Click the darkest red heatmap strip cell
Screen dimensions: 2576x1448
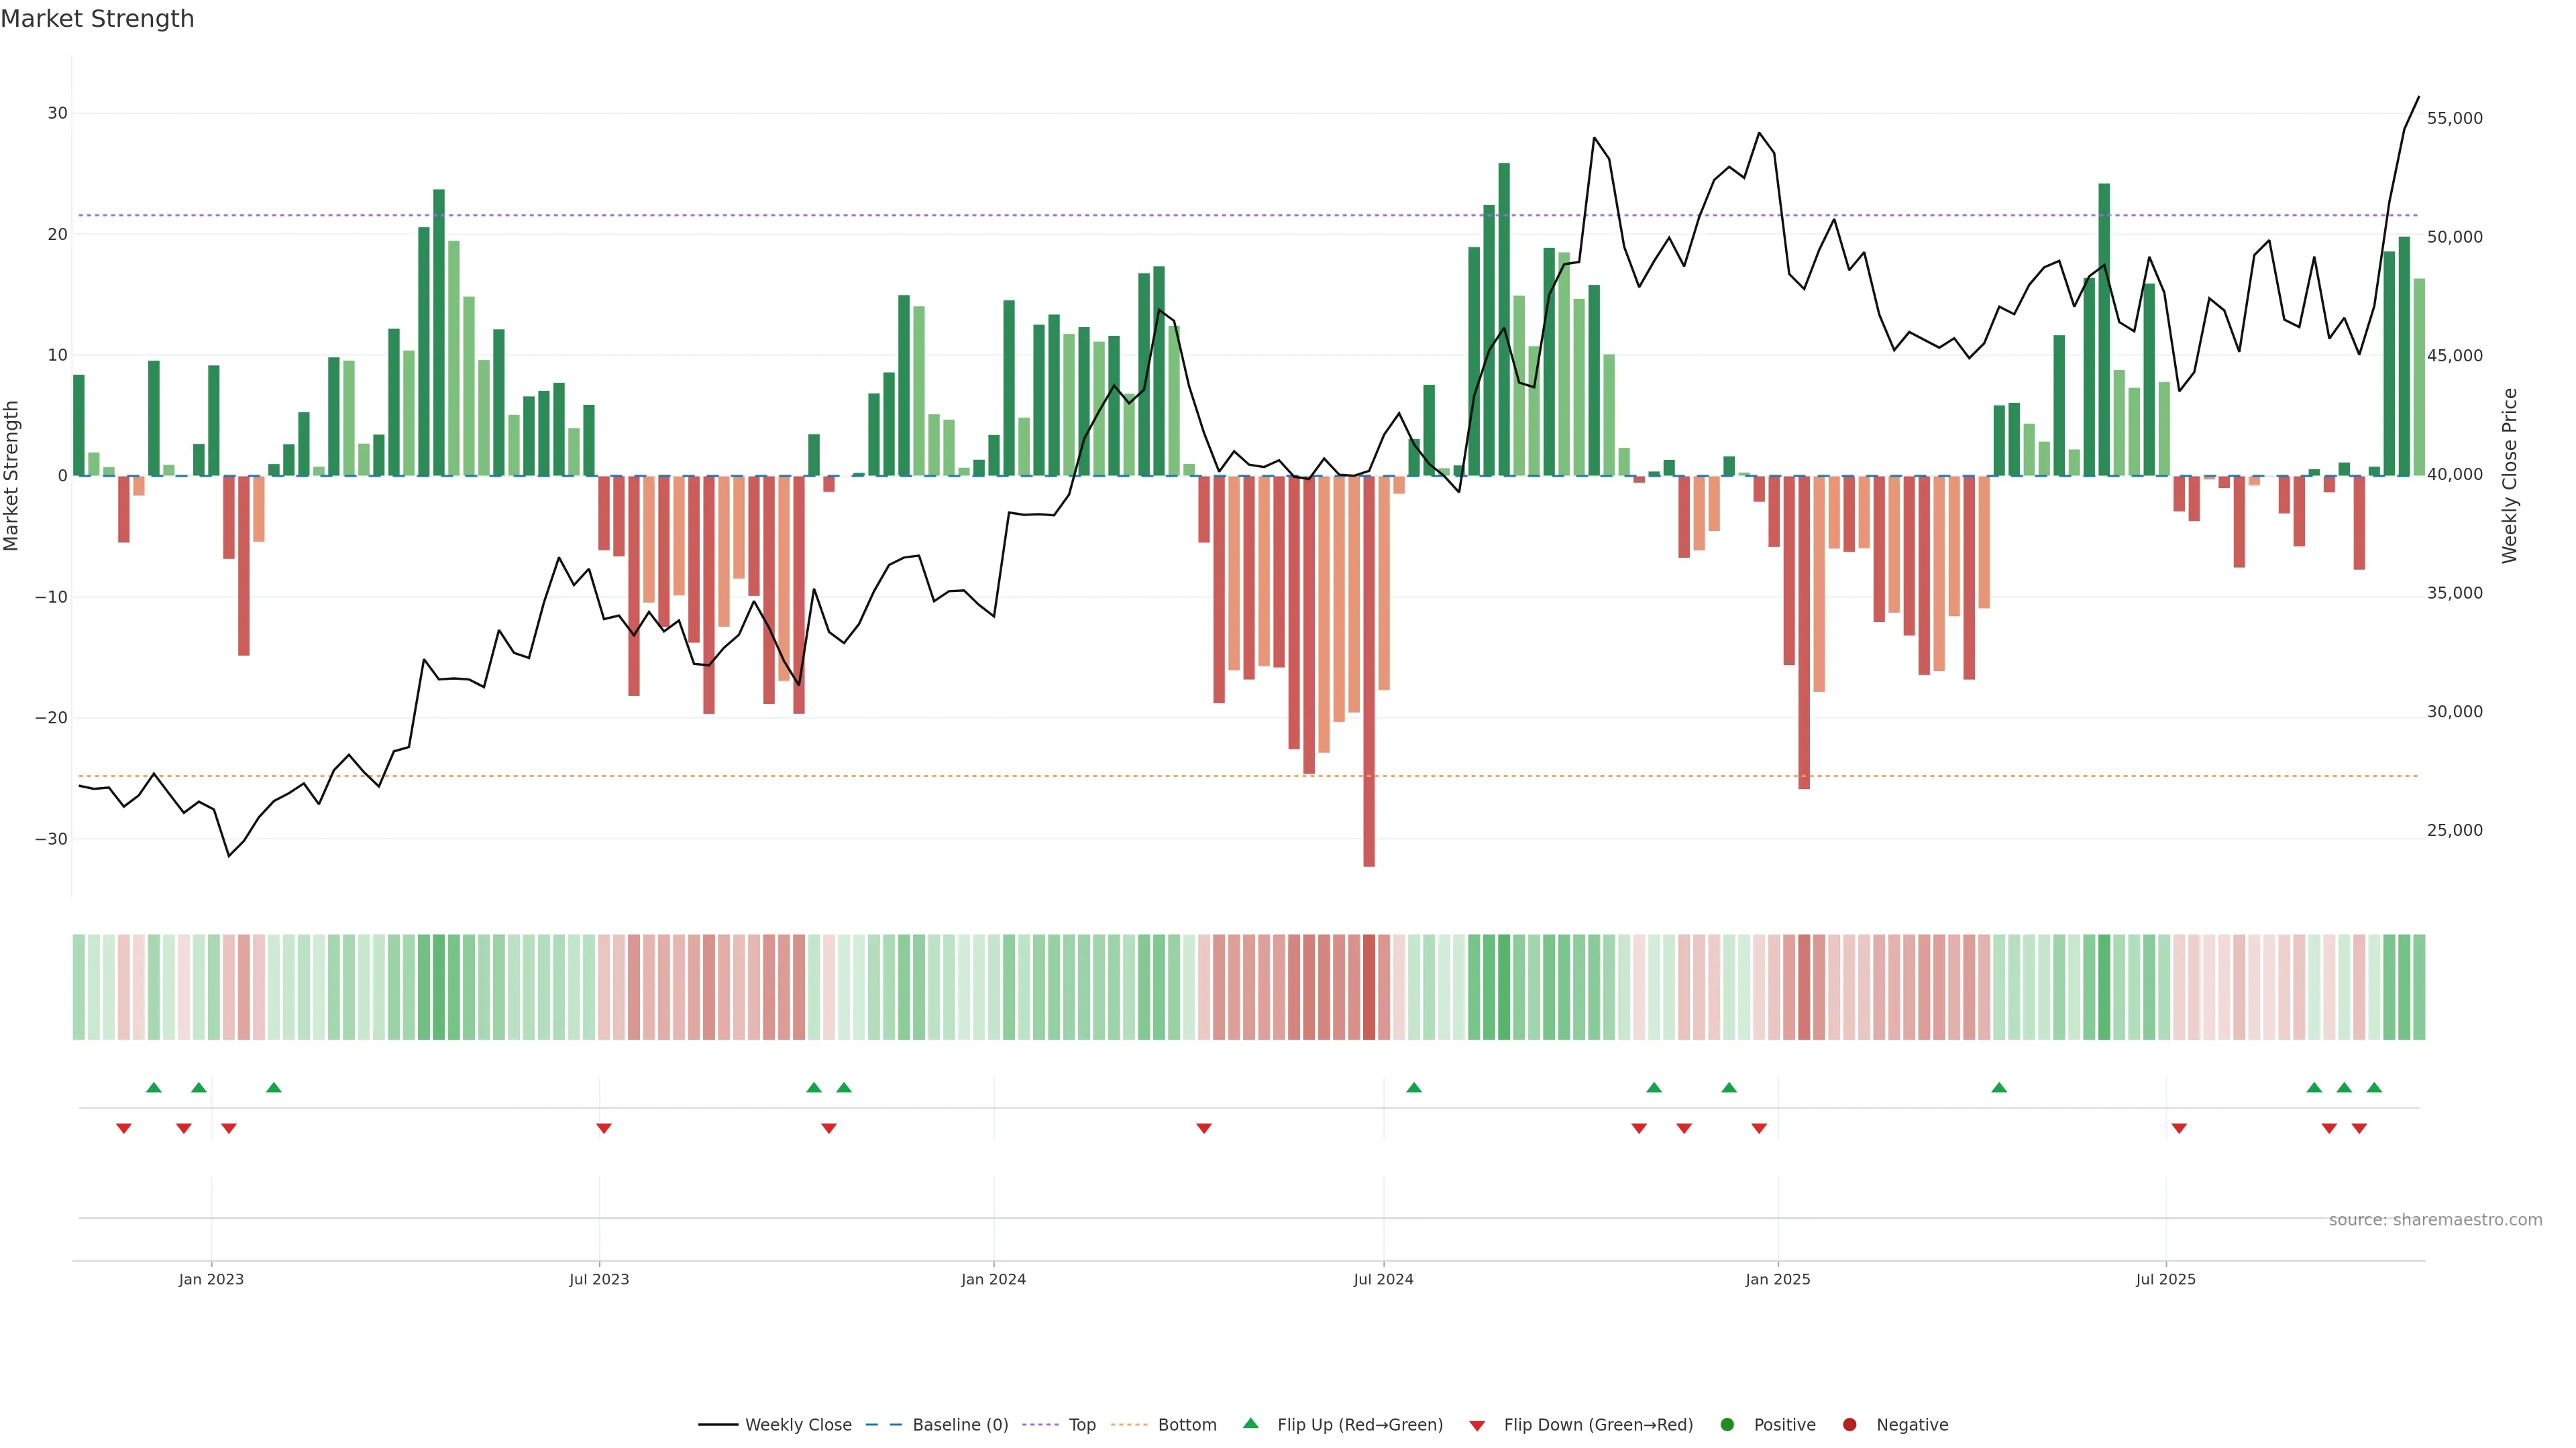tap(1369, 987)
